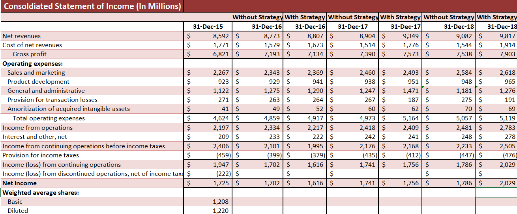Select the Net revenues row label

tap(21, 36)
